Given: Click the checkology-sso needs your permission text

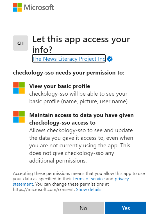Looking at the screenshot, I should 69,73.
